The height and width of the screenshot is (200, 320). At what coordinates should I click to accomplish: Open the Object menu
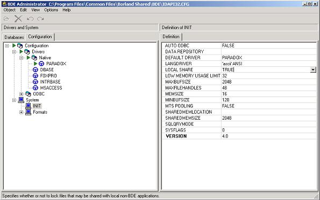click(9, 10)
